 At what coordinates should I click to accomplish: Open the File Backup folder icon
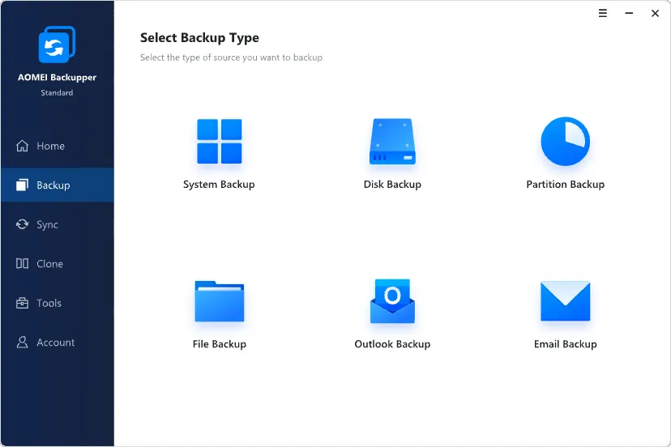click(x=219, y=301)
